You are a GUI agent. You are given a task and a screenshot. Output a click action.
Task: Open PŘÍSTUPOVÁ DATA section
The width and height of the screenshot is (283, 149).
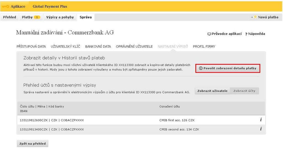click(31, 47)
